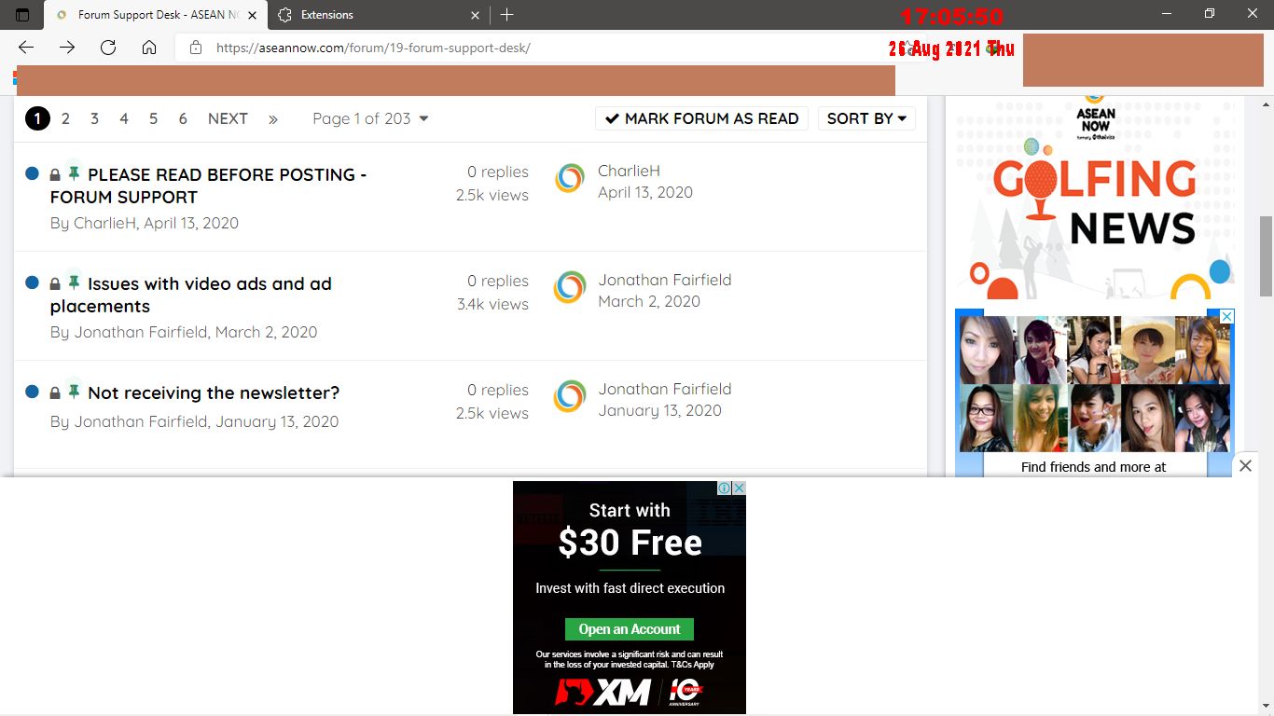Close the bottom ad overlay X
The height and width of the screenshot is (716, 1274).
[1245, 465]
